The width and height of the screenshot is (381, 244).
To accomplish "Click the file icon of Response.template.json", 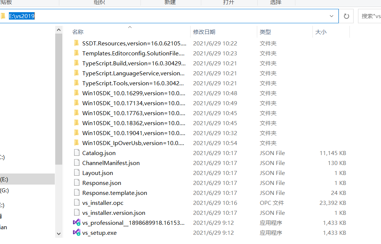I will click(77, 192).
